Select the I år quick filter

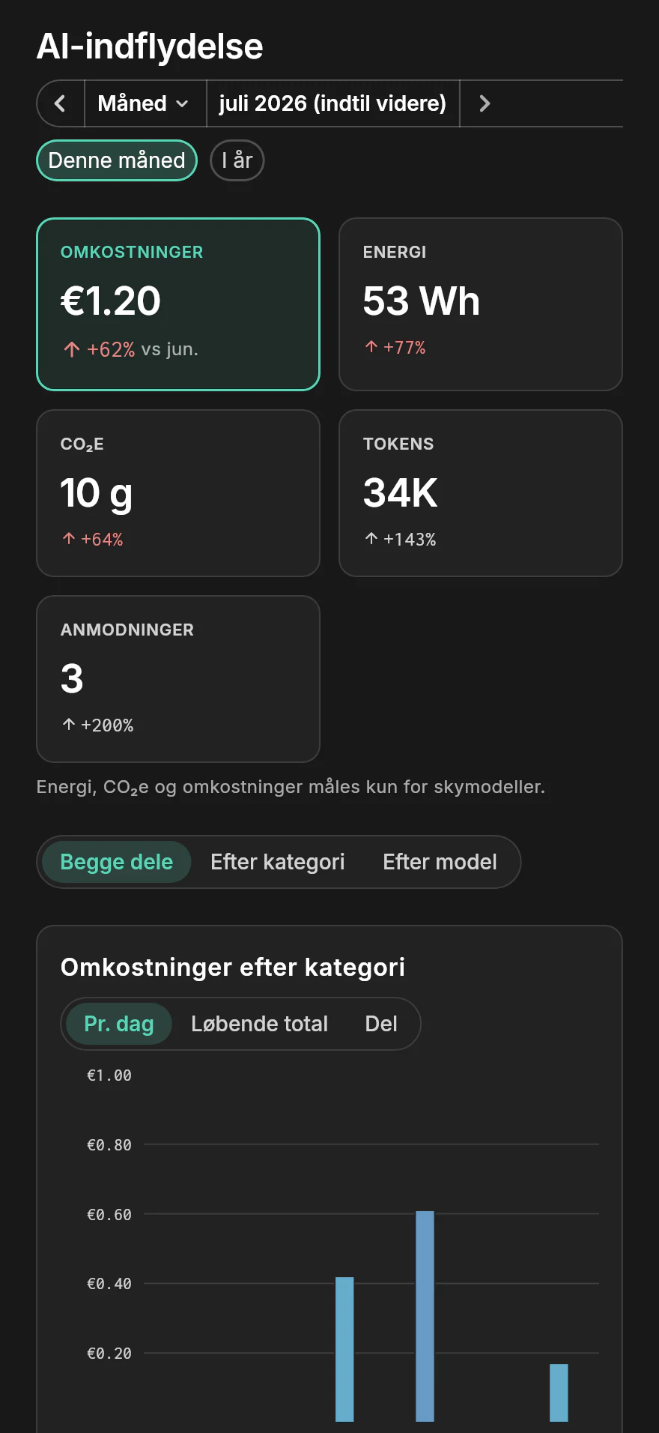tap(237, 160)
